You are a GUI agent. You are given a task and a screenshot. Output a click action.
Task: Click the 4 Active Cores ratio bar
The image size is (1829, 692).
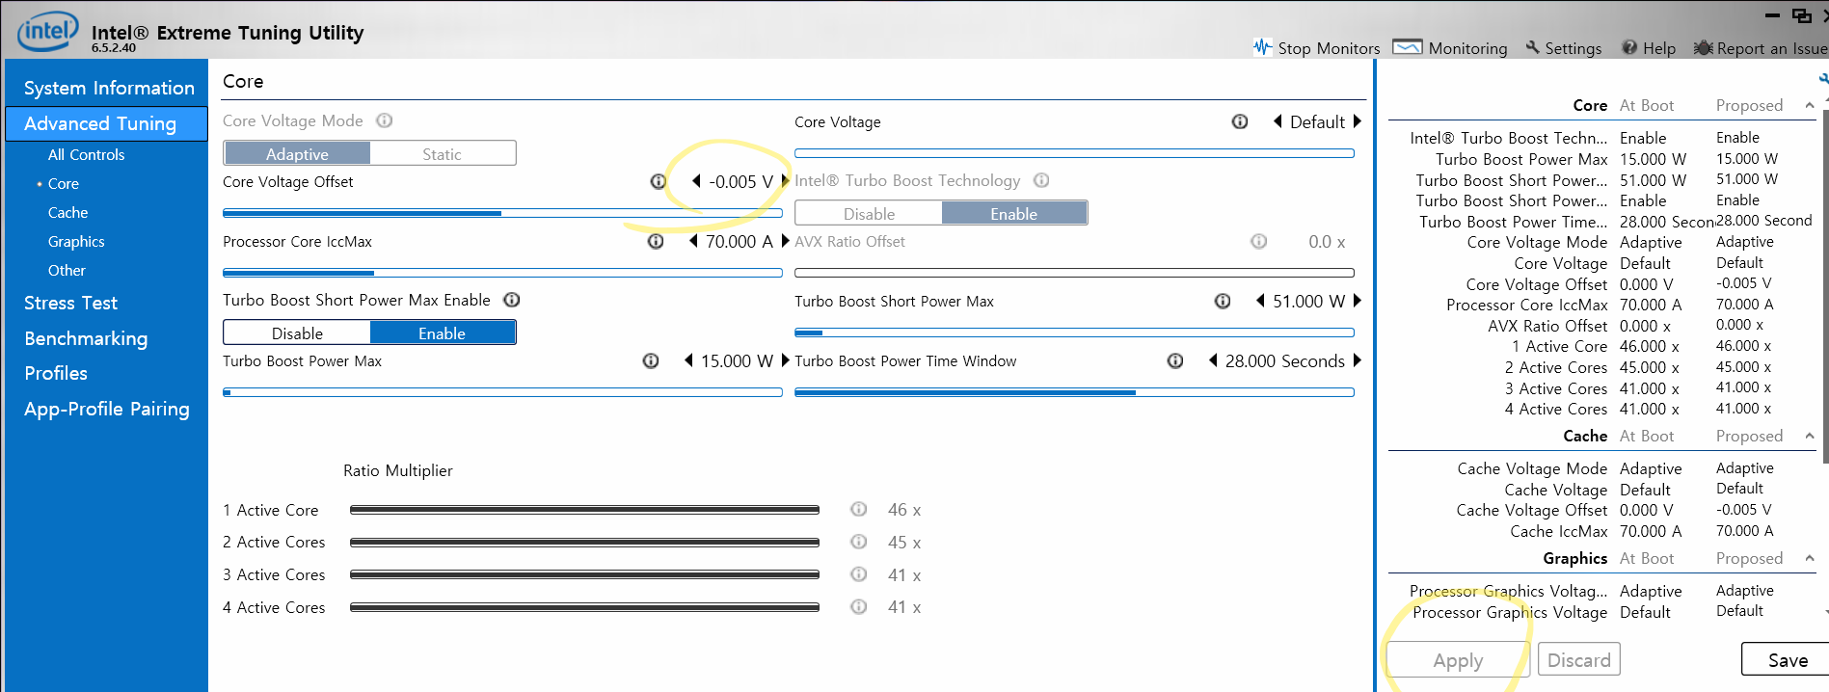[x=584, y=607]
